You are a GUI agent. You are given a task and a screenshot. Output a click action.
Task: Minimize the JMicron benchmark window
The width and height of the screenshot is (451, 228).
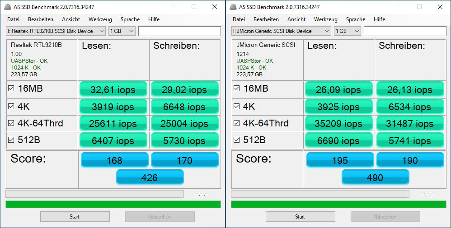click(399, 7)
